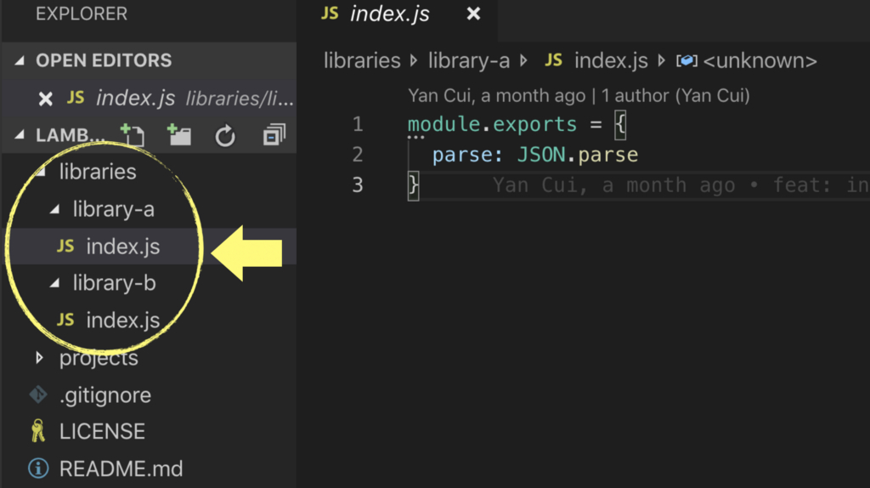
Task: Click the <unknown> symbol in breadcrumbs
Action: tap(760, 60)
